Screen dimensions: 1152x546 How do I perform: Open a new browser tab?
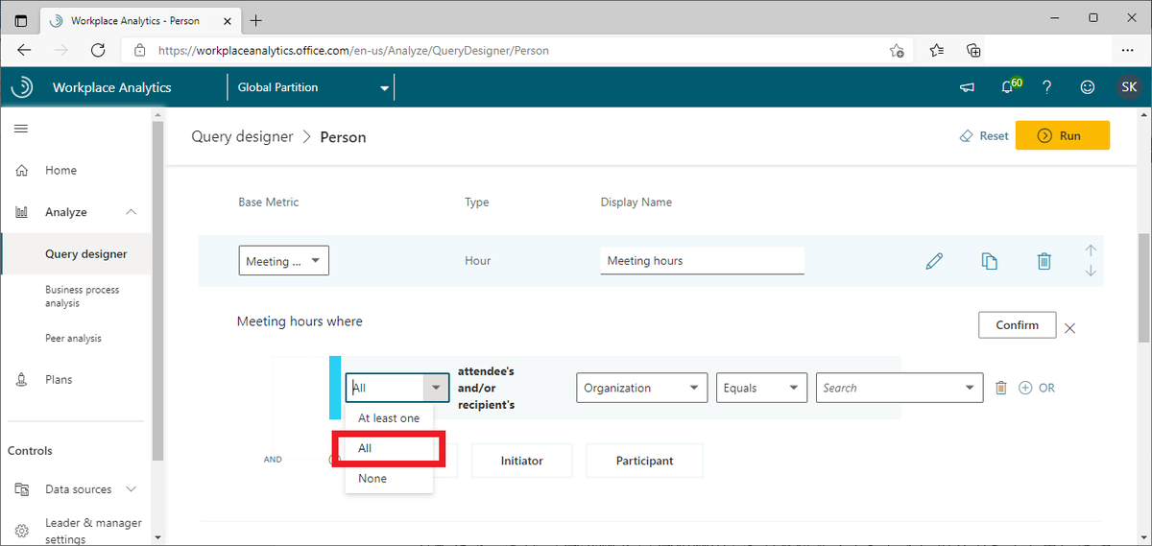[256, 19]
